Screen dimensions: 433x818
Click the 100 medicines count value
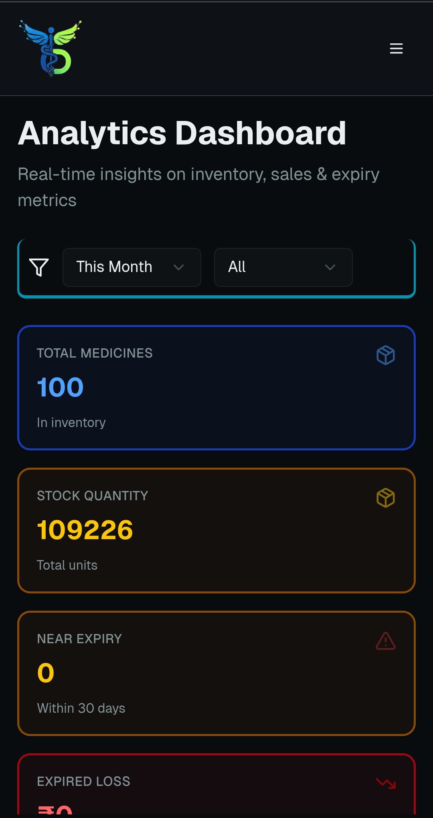tap(60, 387)
